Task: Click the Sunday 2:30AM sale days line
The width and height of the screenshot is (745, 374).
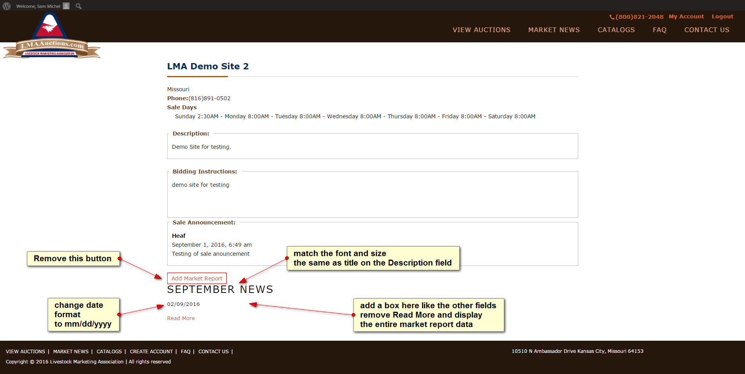Action: [355, 116]
